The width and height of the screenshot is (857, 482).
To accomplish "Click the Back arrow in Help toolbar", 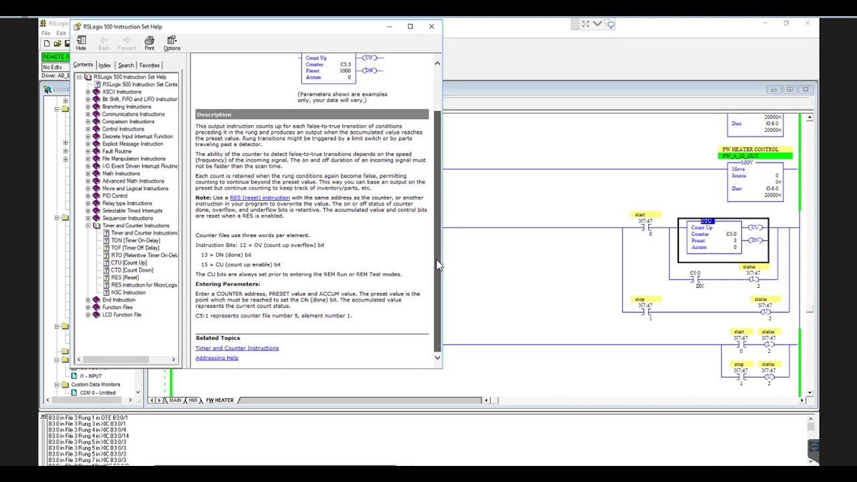I will click(104, 41).
